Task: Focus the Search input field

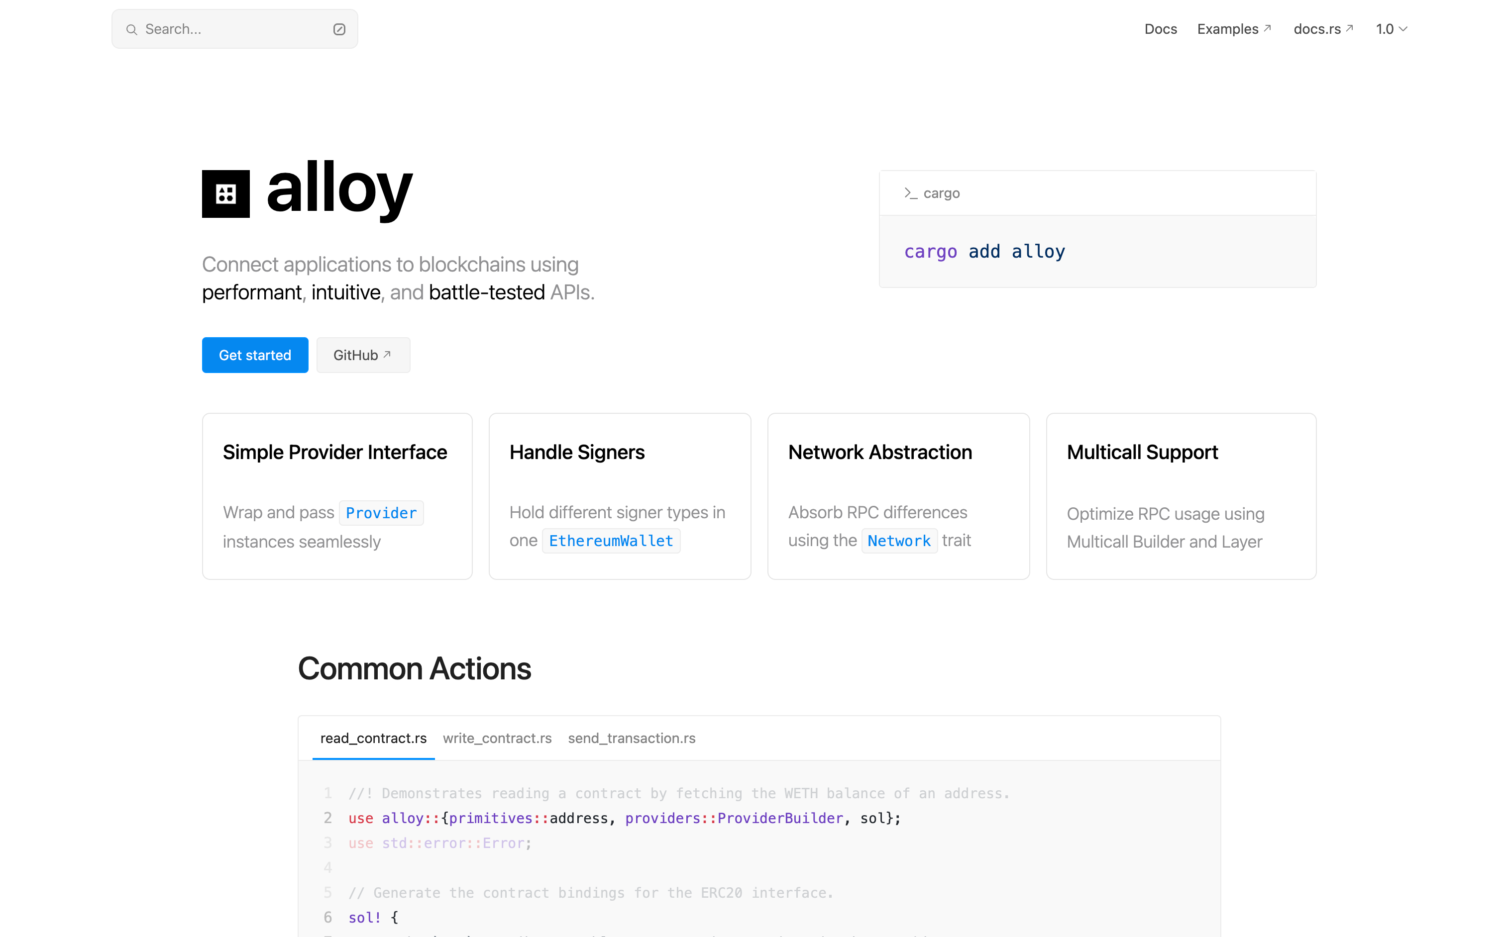Action: click(x=234, y=29)
